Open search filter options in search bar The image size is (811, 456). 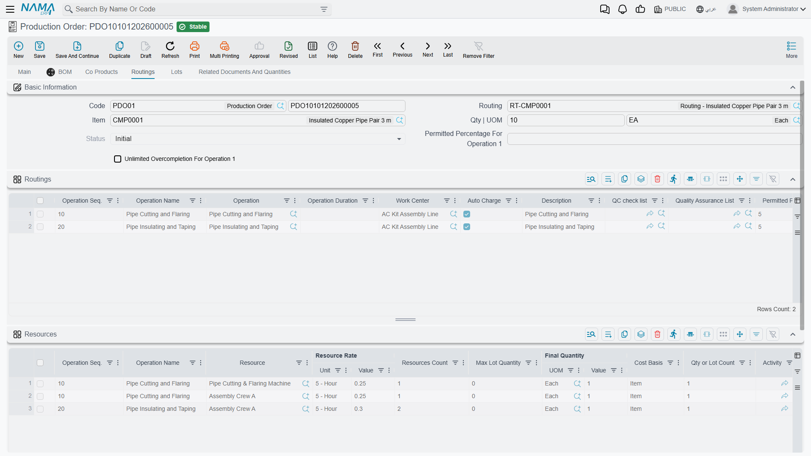(324, 9)
